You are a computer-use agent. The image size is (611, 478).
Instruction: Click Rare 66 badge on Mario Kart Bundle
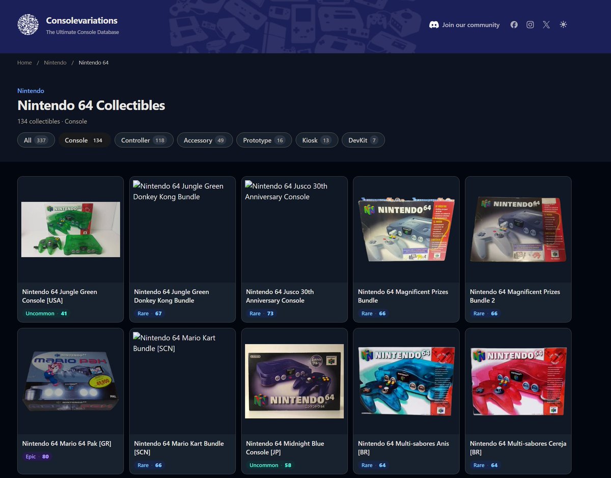tap(150, 465)
